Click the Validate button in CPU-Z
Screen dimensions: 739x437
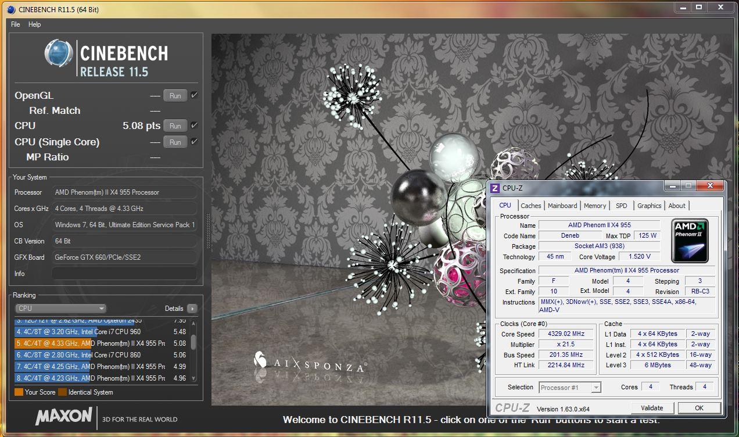(652, 408)
